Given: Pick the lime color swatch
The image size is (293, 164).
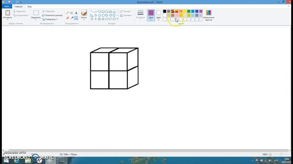Looking at the screenshot, I should pyautogui.click(x=189, y=15).
